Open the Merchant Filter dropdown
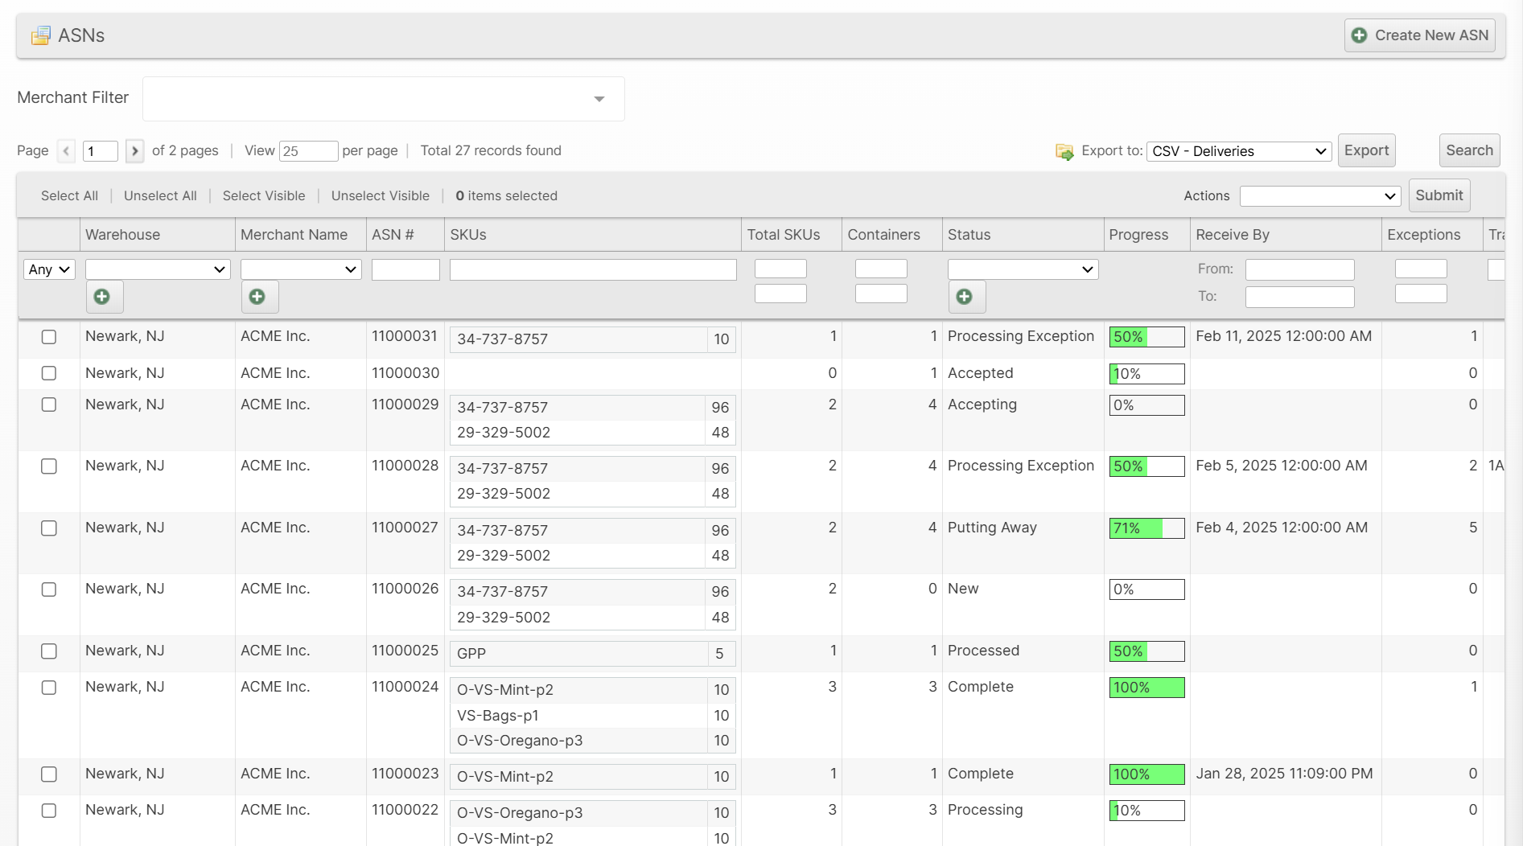This screenshot has width=1523, height=846. pos(383,99)
